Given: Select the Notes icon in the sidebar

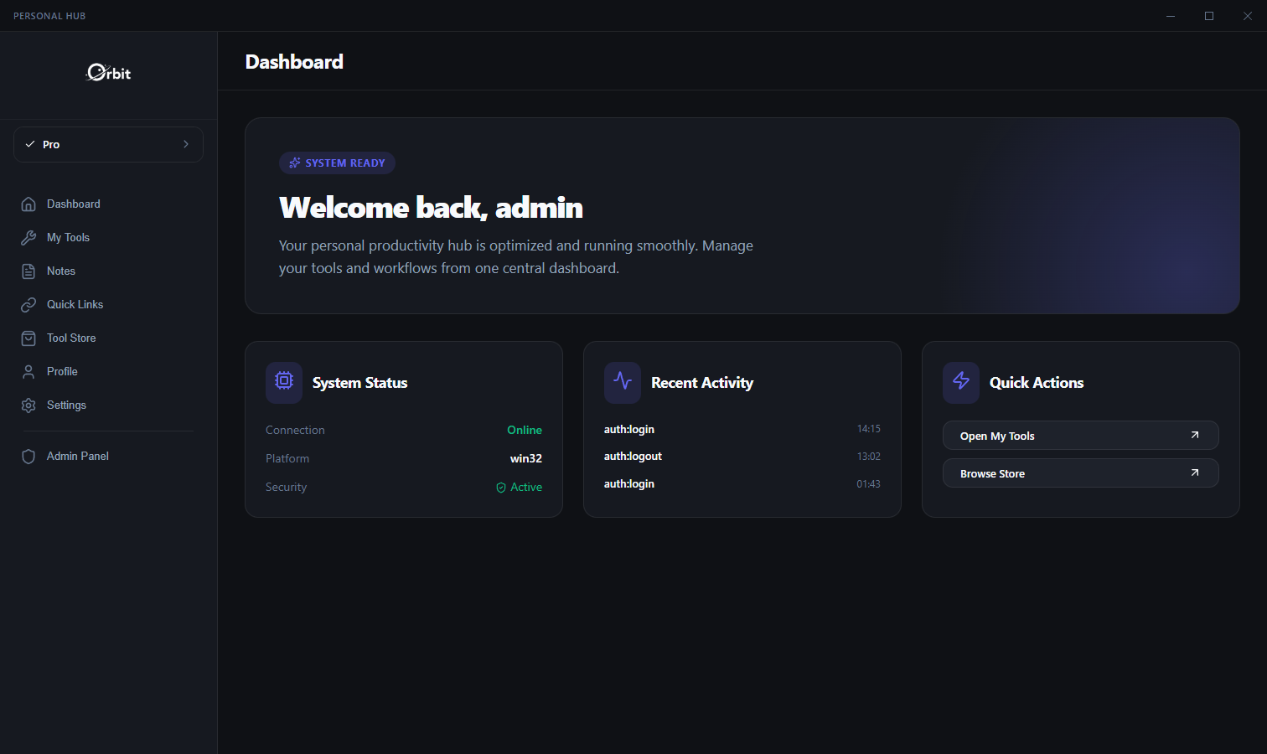Looking at the screenshot, I should (x=28, y=271).
